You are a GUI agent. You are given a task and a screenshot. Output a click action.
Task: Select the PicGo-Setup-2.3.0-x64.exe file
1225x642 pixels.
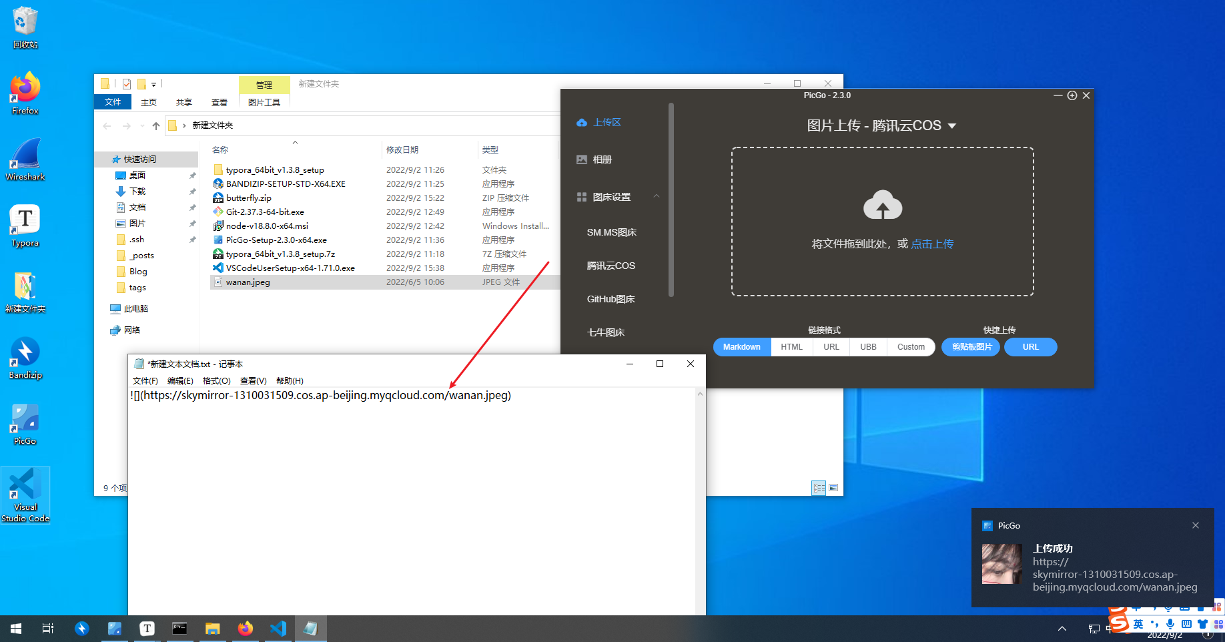[x=276, y=240]
